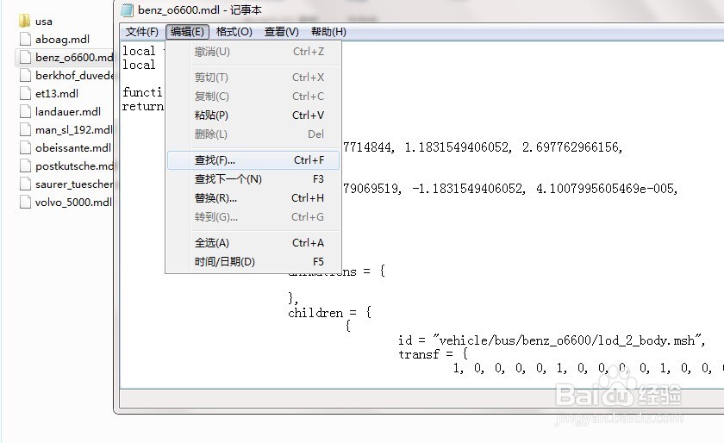Click the landauer.mdl file icon
724x443 pixels.
point(25,112)
